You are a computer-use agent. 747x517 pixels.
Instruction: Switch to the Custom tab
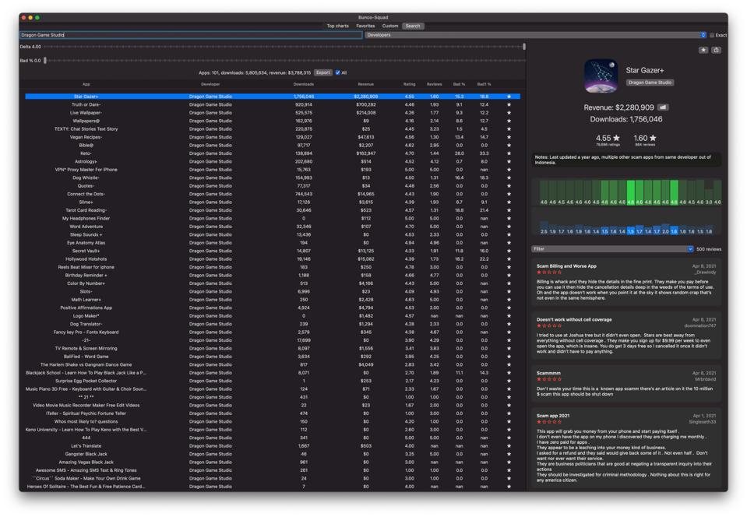pyautogui.click(x=390, y=26)
